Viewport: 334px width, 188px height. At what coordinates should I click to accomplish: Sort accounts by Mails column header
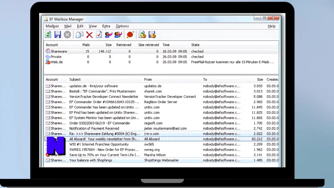tap(86, 45)
